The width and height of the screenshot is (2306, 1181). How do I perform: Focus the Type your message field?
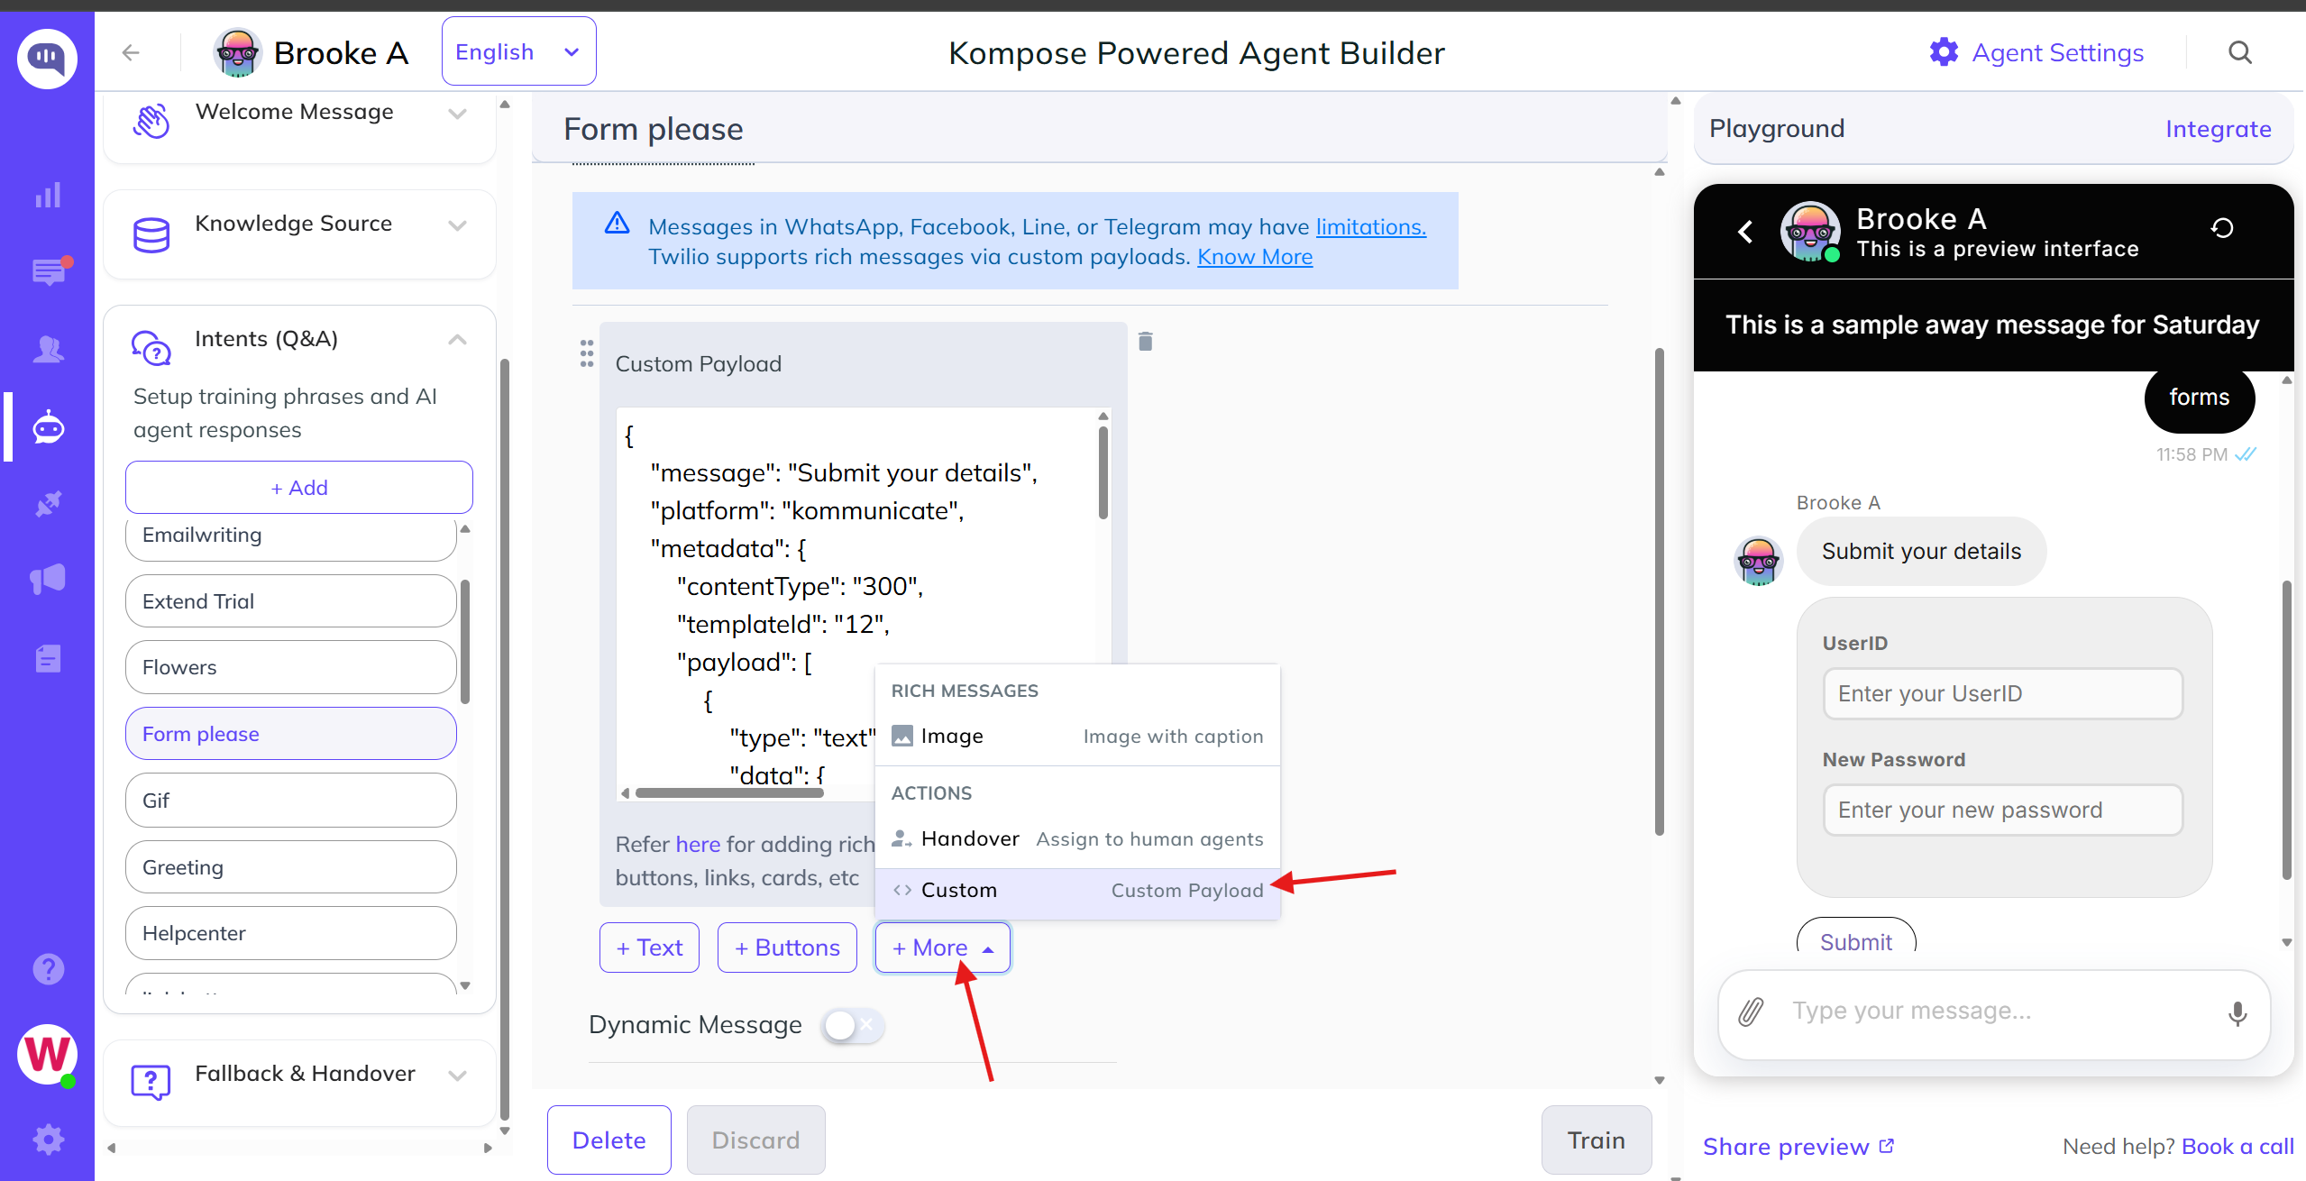pos(1994,1012)
